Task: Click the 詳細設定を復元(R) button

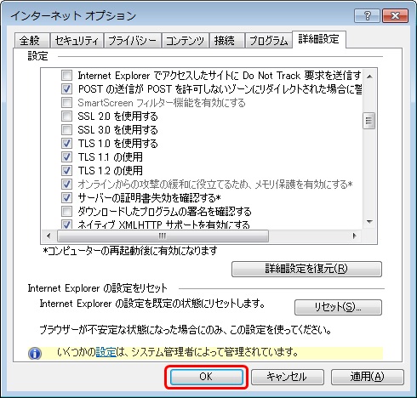Action: pyautogui.click(x=306, y=269)
